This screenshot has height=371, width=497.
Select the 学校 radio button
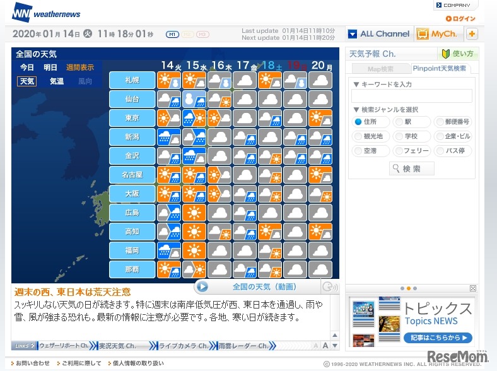tap(399, 136)
